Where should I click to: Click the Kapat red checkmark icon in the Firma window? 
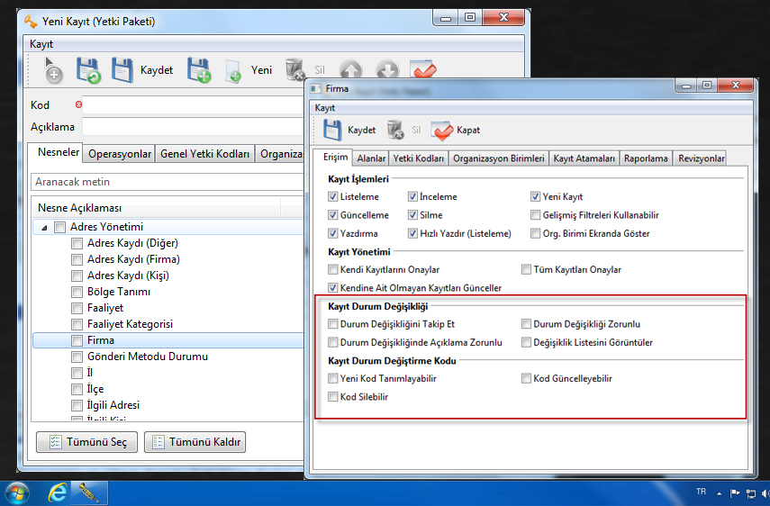coord(442,130)
